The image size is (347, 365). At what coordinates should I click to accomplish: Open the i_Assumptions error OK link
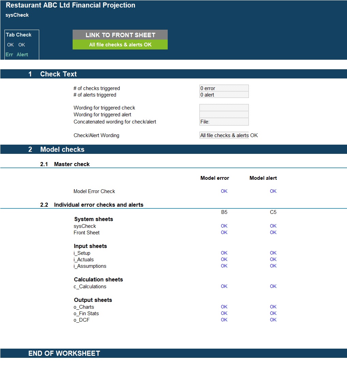coord(224,266)
